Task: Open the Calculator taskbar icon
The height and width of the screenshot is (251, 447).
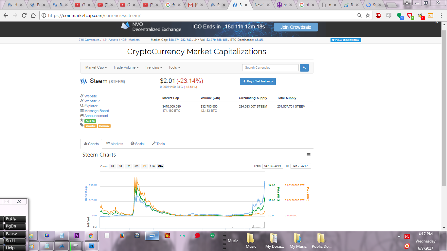Action: pos(62,235)
